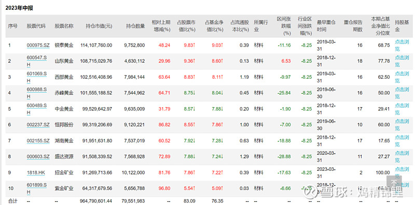
Task: Click 点击浏览 link in 盛达资源 row
Action: (x=402, y=157)
